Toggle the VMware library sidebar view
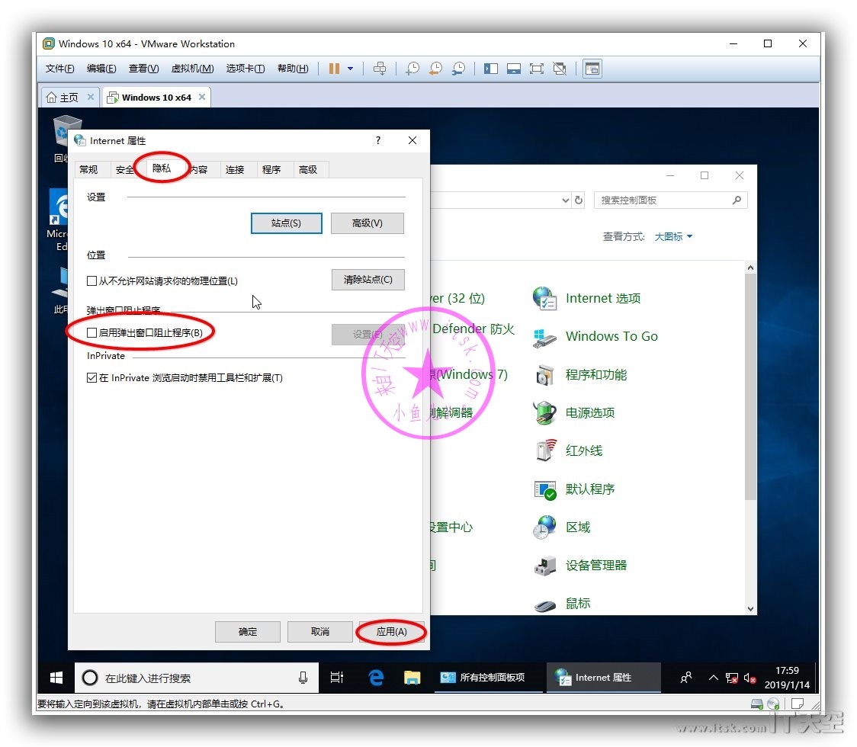Screen dimensions: 857x747 click(491, 69)
